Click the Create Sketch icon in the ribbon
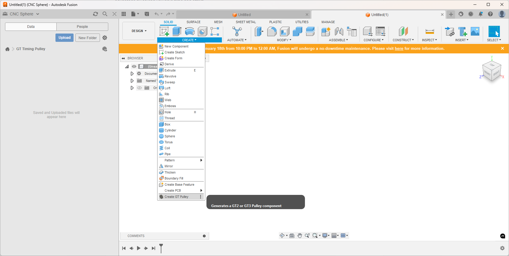 (164, 31)
